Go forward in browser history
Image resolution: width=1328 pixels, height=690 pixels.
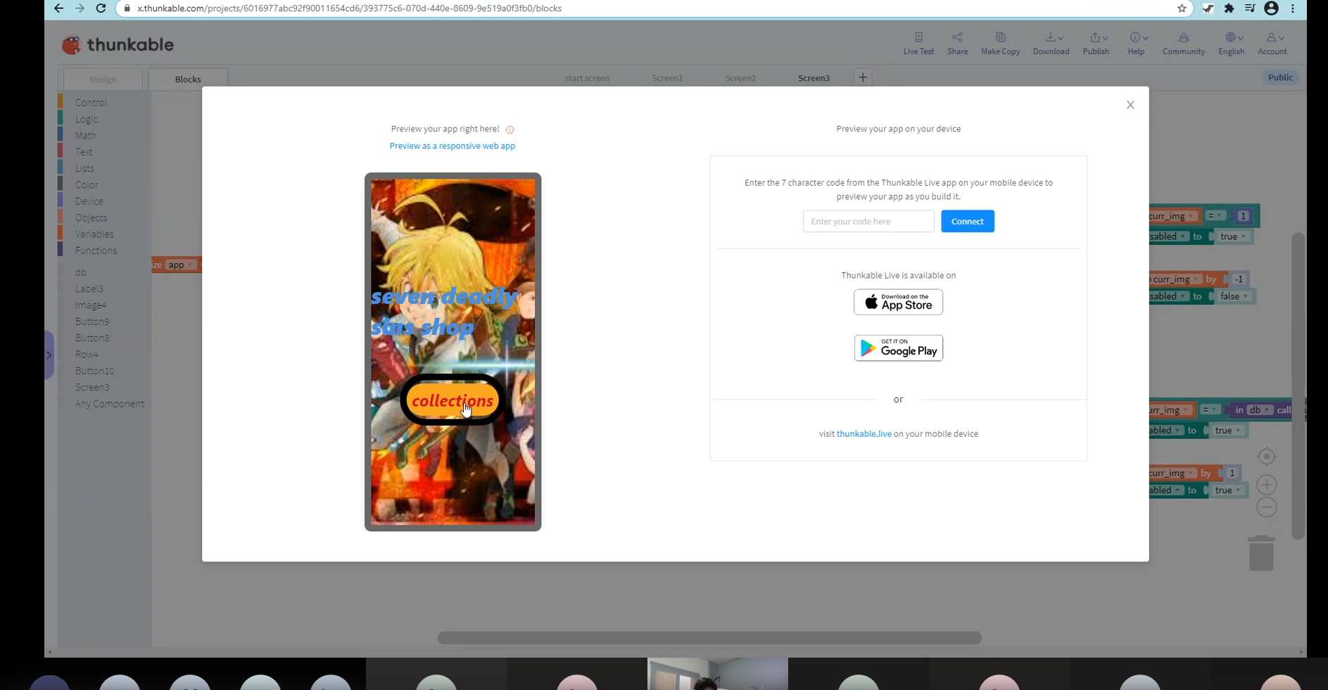pos(80,8)
